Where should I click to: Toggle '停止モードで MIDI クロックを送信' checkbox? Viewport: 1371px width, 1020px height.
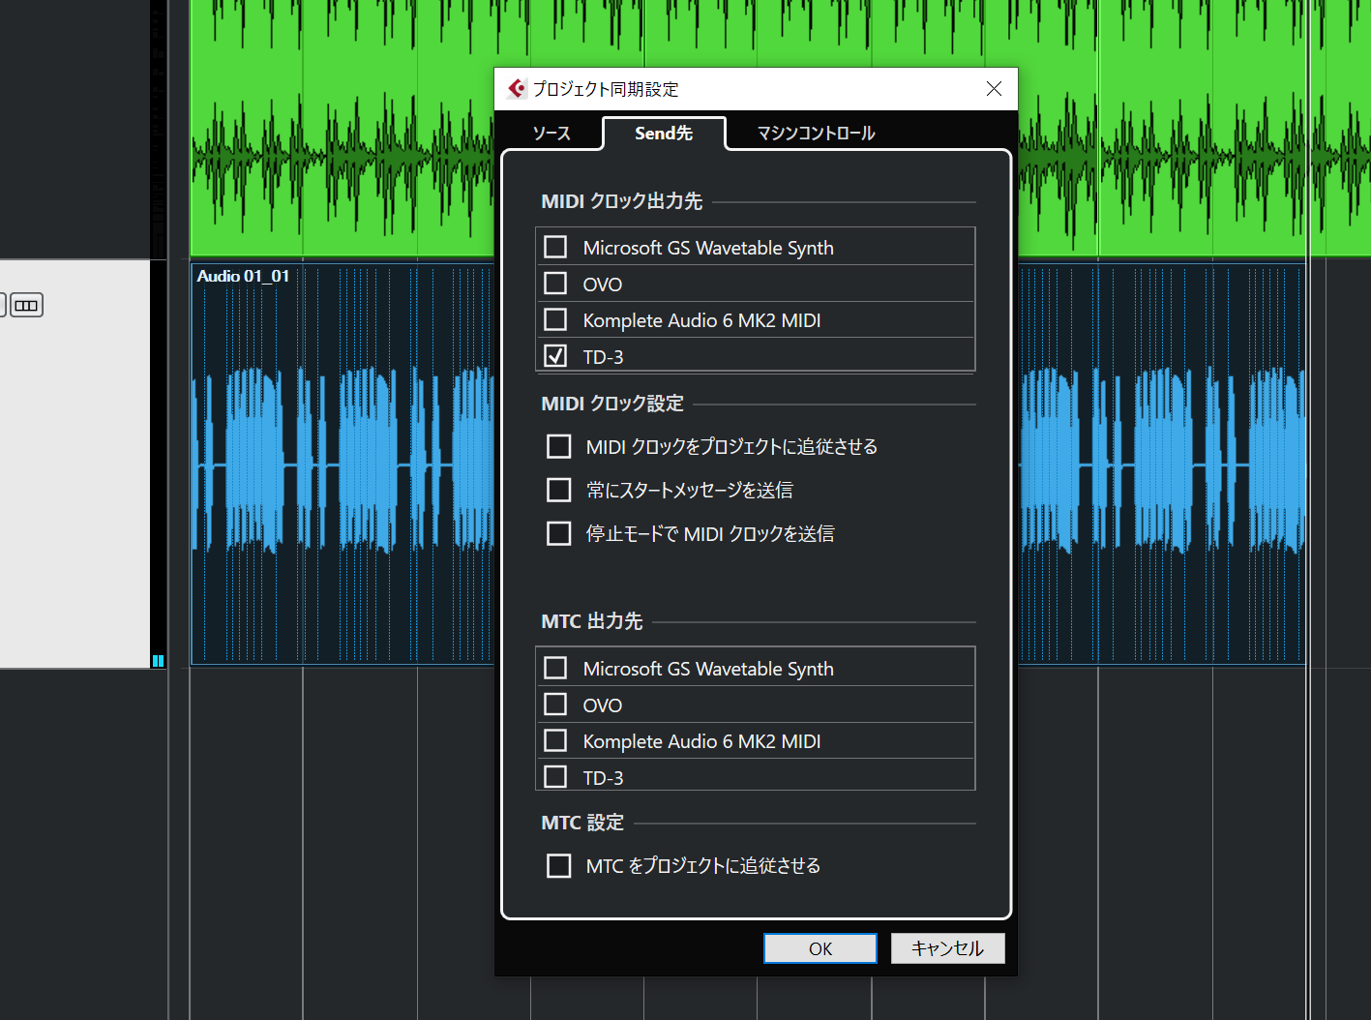559,533
